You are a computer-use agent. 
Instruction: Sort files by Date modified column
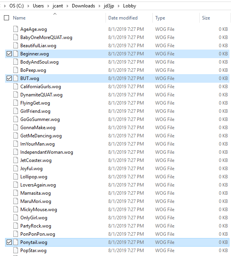(x=123, y=18)
